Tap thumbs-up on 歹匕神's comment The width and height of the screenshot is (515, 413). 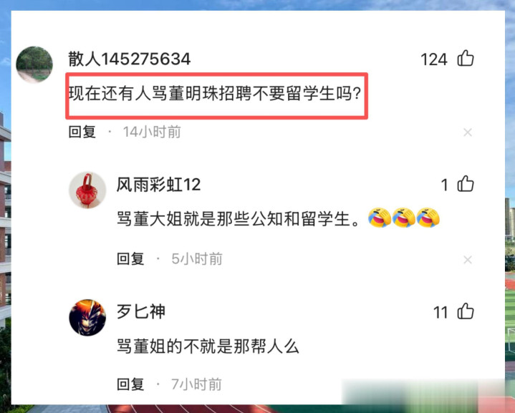pyautogui.click(x=466, y=311)
